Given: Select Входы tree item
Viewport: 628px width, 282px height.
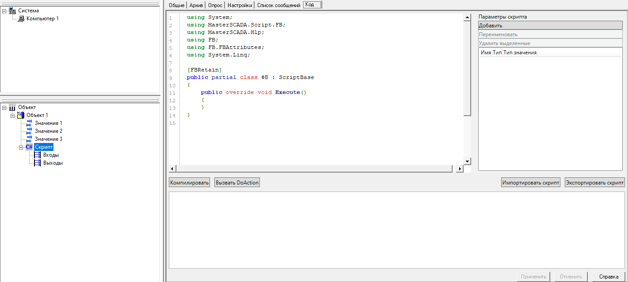Looking at the screenshot, I should click(51, 155).
